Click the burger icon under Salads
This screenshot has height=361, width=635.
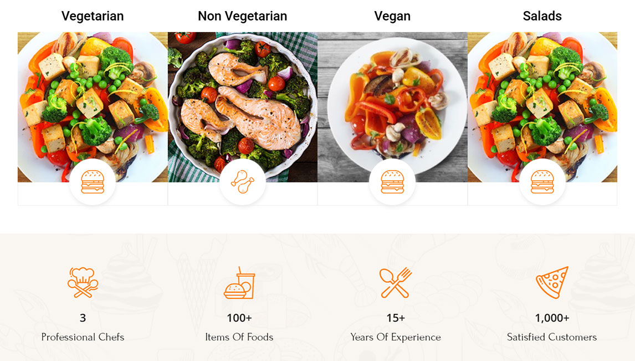[x=542, y=181]
